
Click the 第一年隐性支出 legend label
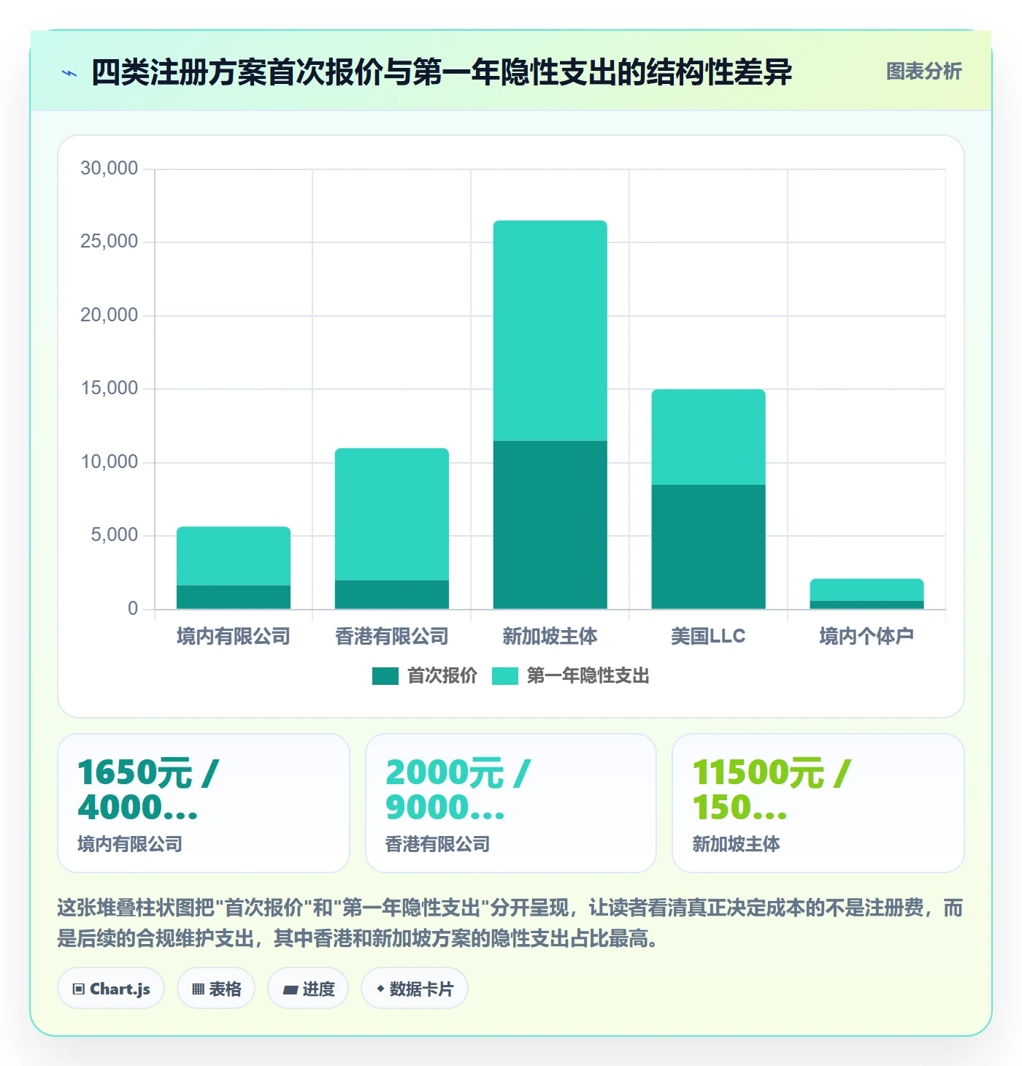588,676
